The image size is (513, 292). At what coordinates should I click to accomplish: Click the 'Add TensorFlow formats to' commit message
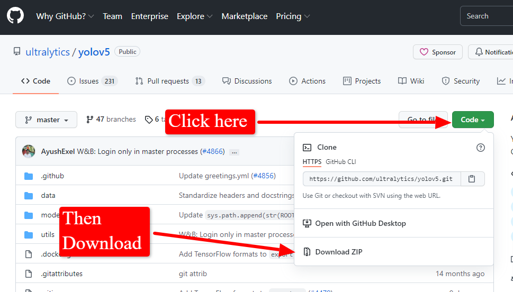[x=222, y=254]
